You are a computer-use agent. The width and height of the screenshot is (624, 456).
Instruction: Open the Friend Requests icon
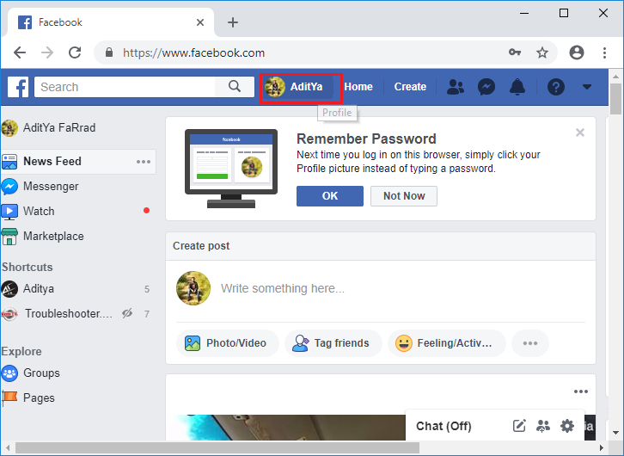point(456,86)
